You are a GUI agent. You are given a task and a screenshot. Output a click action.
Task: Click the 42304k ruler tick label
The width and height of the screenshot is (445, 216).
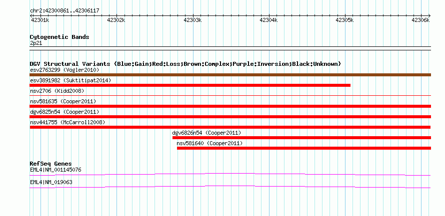[x=268, y=20]
